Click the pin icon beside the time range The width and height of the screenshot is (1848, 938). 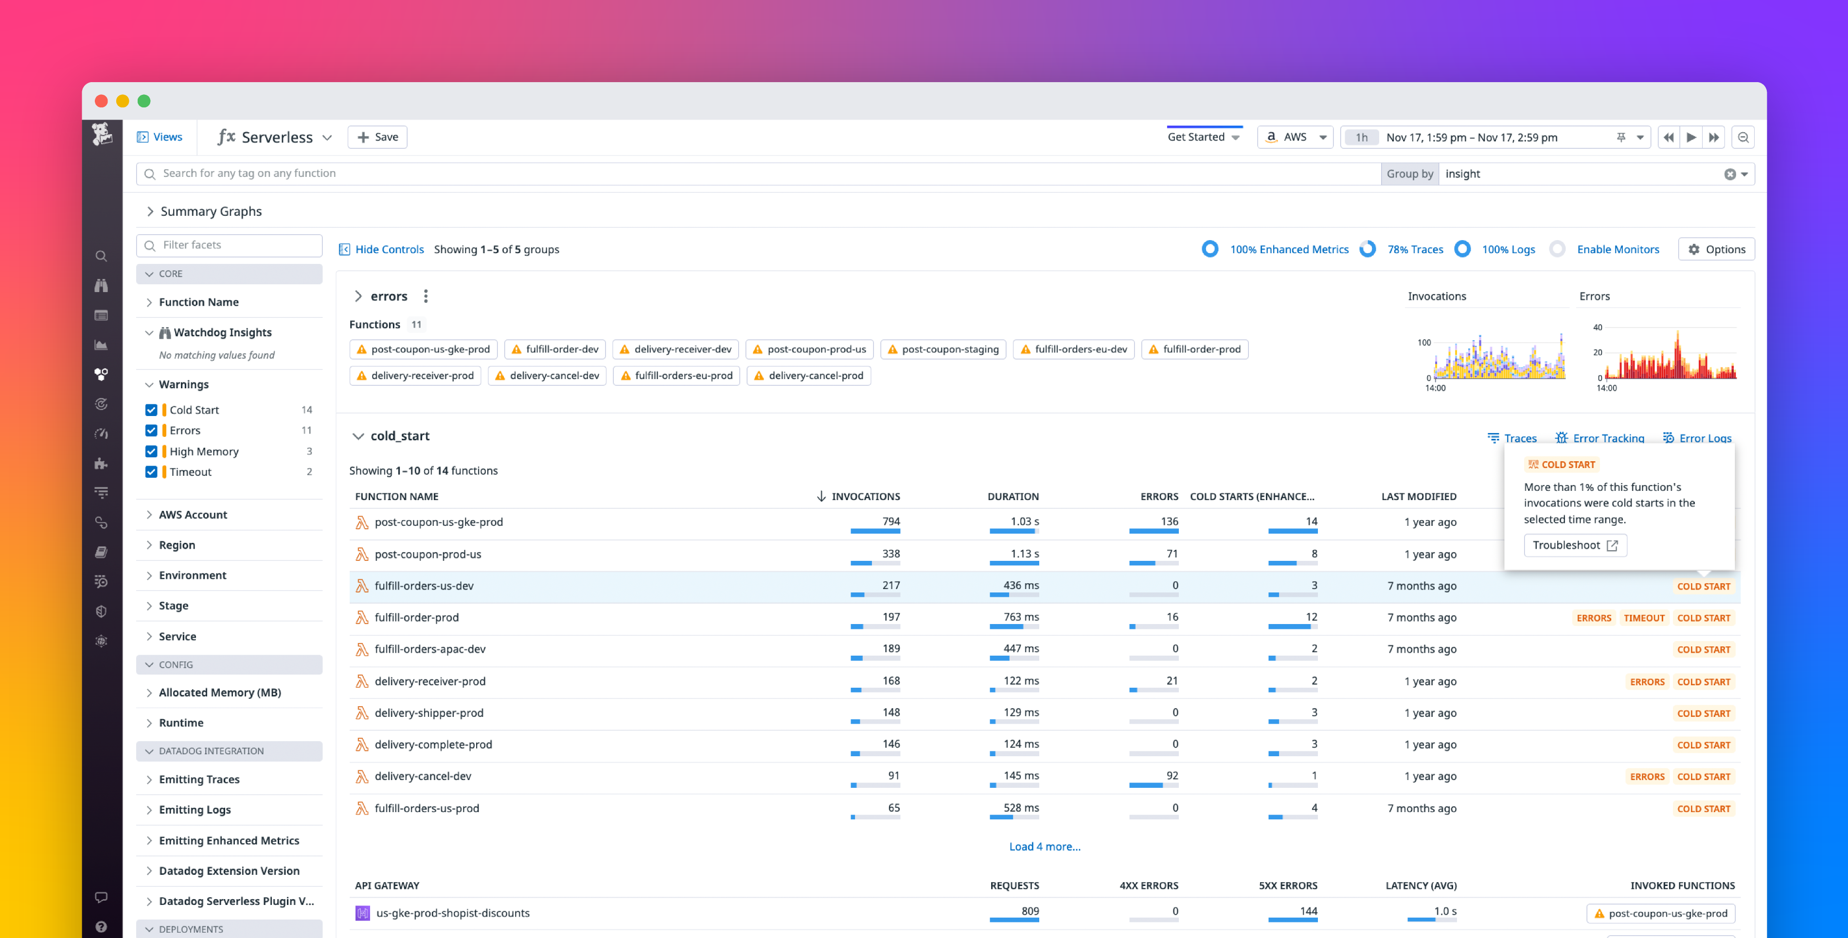[1620, 137]
